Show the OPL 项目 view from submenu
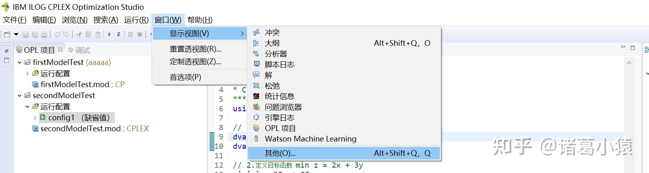649x173 pixels. point(344,128)
